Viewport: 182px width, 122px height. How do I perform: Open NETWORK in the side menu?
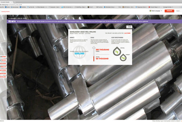(3, 74)
